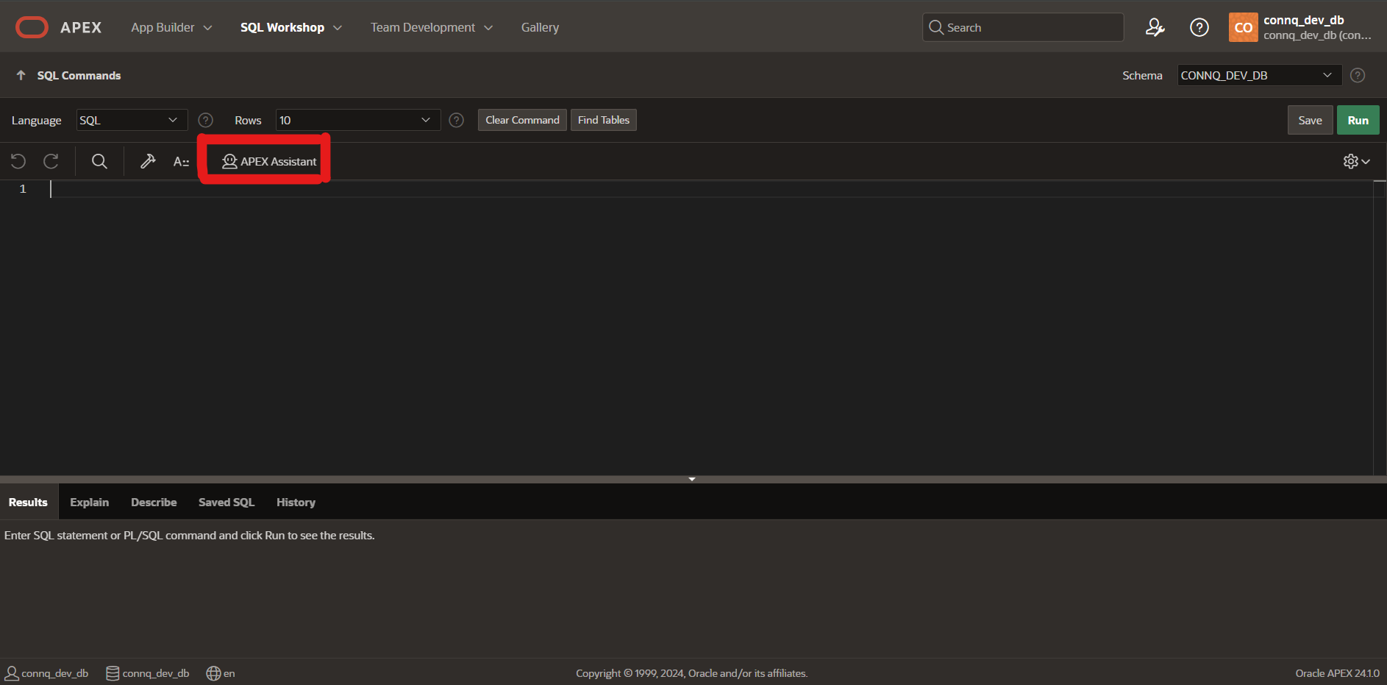The width and height of the screenshot is (1387, 685).
Task: Open the Schema dropdown
Action: coord(1258,75)
